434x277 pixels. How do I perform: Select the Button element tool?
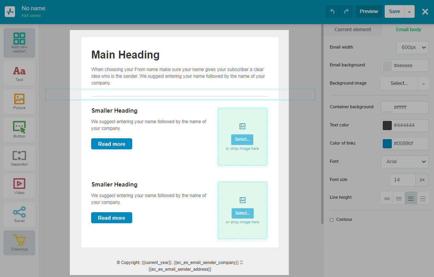[19, 130]
